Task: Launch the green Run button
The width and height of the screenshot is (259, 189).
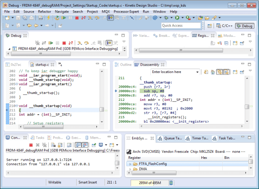Action: [177, 18]
